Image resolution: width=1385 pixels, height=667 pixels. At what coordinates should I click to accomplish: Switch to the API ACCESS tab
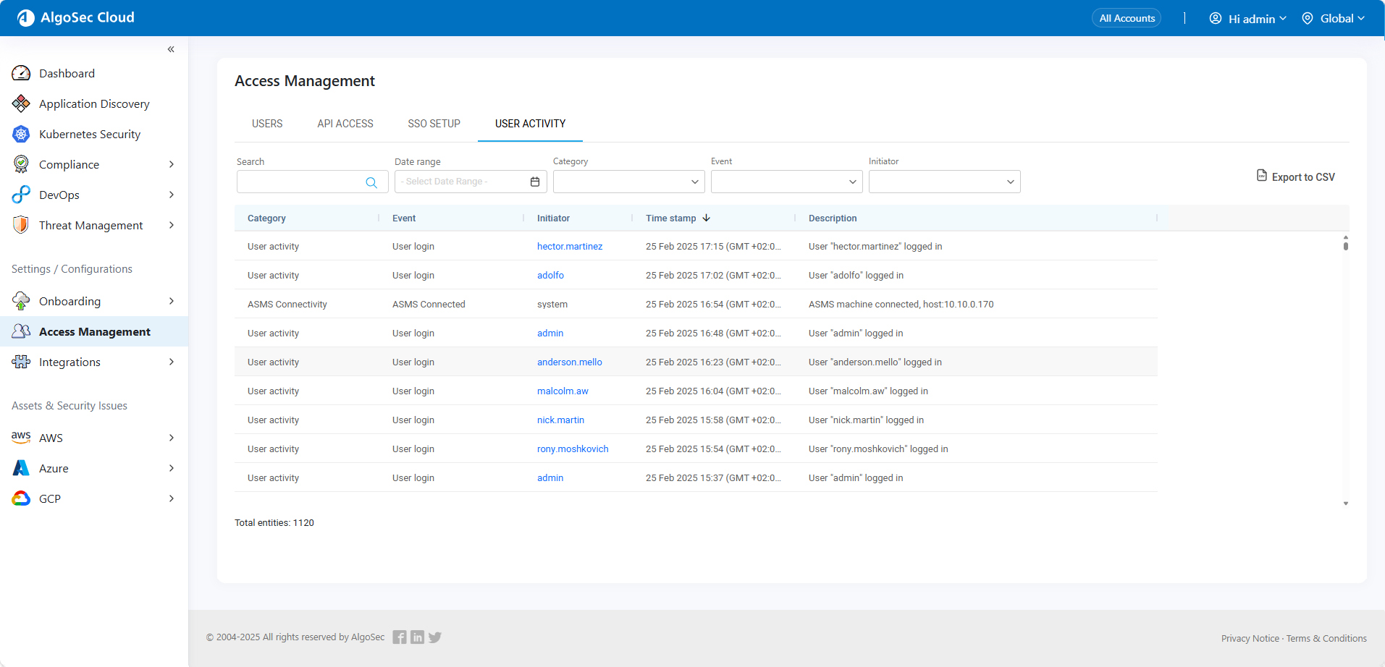(345, 124)
